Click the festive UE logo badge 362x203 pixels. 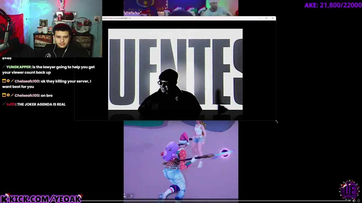pyautogui.click(x=349, y=190)
